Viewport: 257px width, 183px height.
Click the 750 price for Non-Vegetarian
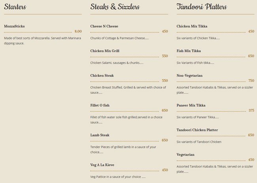click(251, 80)
